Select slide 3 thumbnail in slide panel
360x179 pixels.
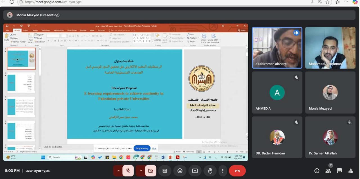coord(21,107)
